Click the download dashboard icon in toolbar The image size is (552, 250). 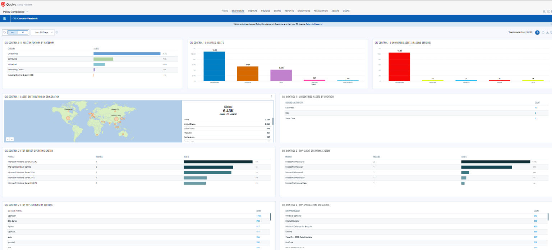(547, 32)
